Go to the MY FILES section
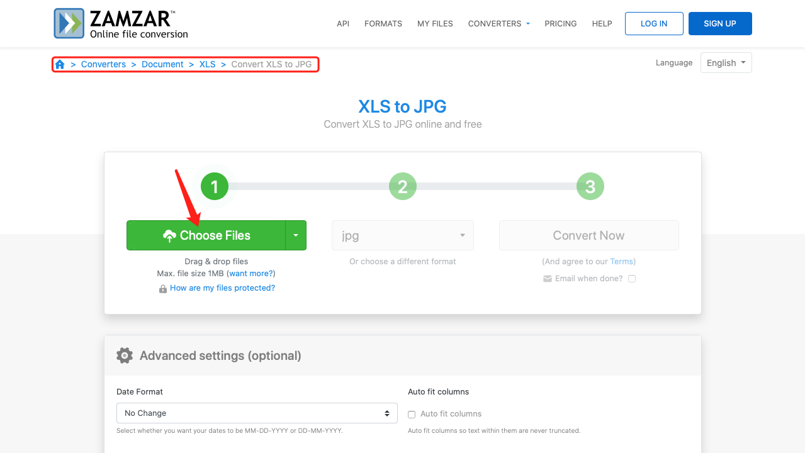Viewport: 805px width, 453px height. [x=434, y=23]
